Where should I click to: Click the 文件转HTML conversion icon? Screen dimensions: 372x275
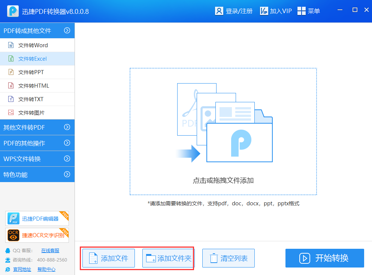(11, 85)
